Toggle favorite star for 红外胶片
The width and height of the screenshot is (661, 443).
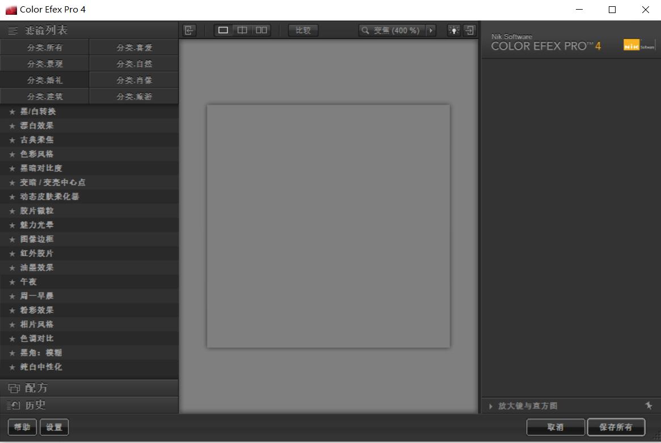click(x=12, y=253)
